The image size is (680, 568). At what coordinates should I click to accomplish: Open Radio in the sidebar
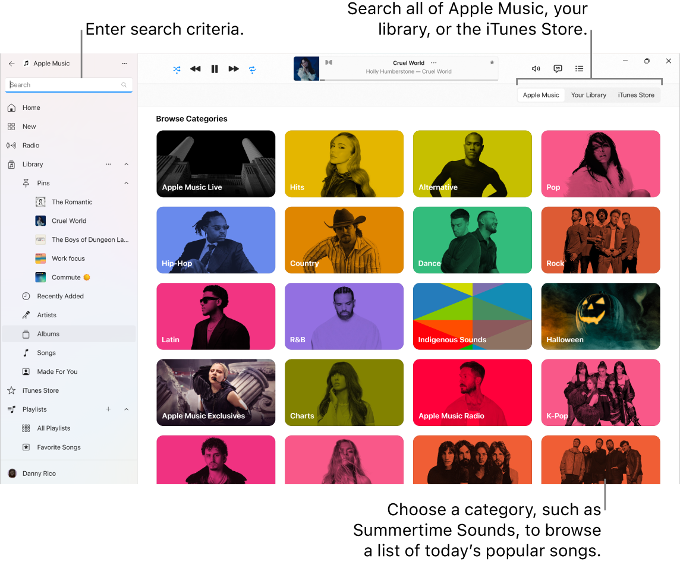tap(68, 145)
